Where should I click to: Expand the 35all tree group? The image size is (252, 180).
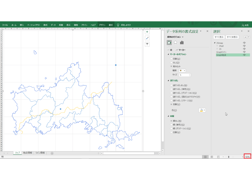coord(217,46)
